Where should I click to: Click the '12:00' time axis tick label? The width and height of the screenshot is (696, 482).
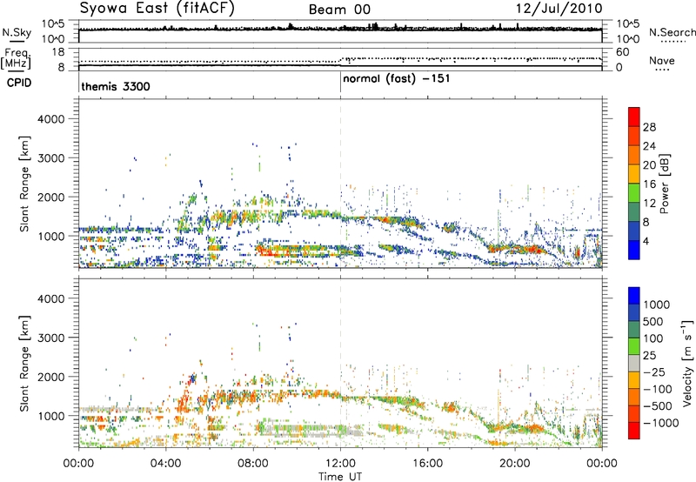340,464
